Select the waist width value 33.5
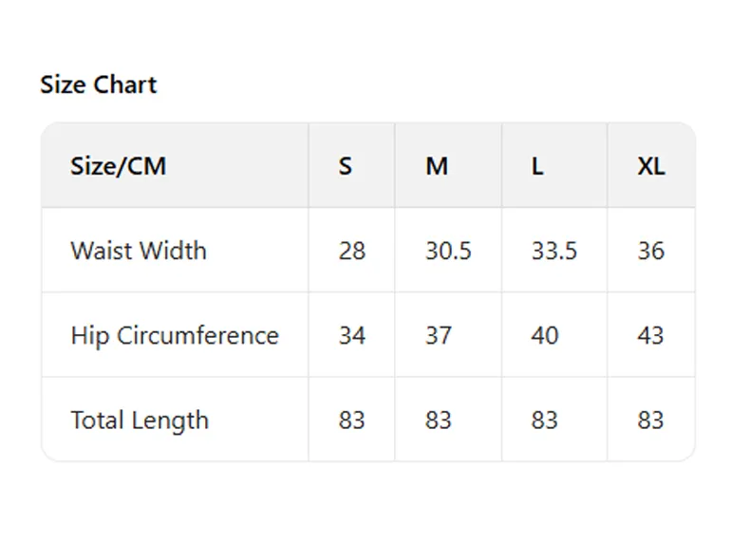 click(x=554, y=251)
